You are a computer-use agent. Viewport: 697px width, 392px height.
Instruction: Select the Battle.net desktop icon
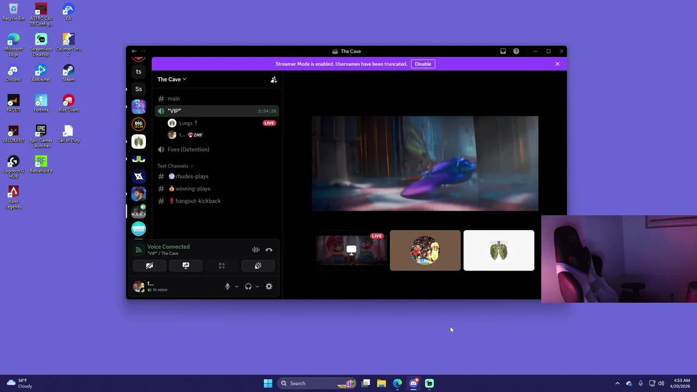(x=41, y=73)
